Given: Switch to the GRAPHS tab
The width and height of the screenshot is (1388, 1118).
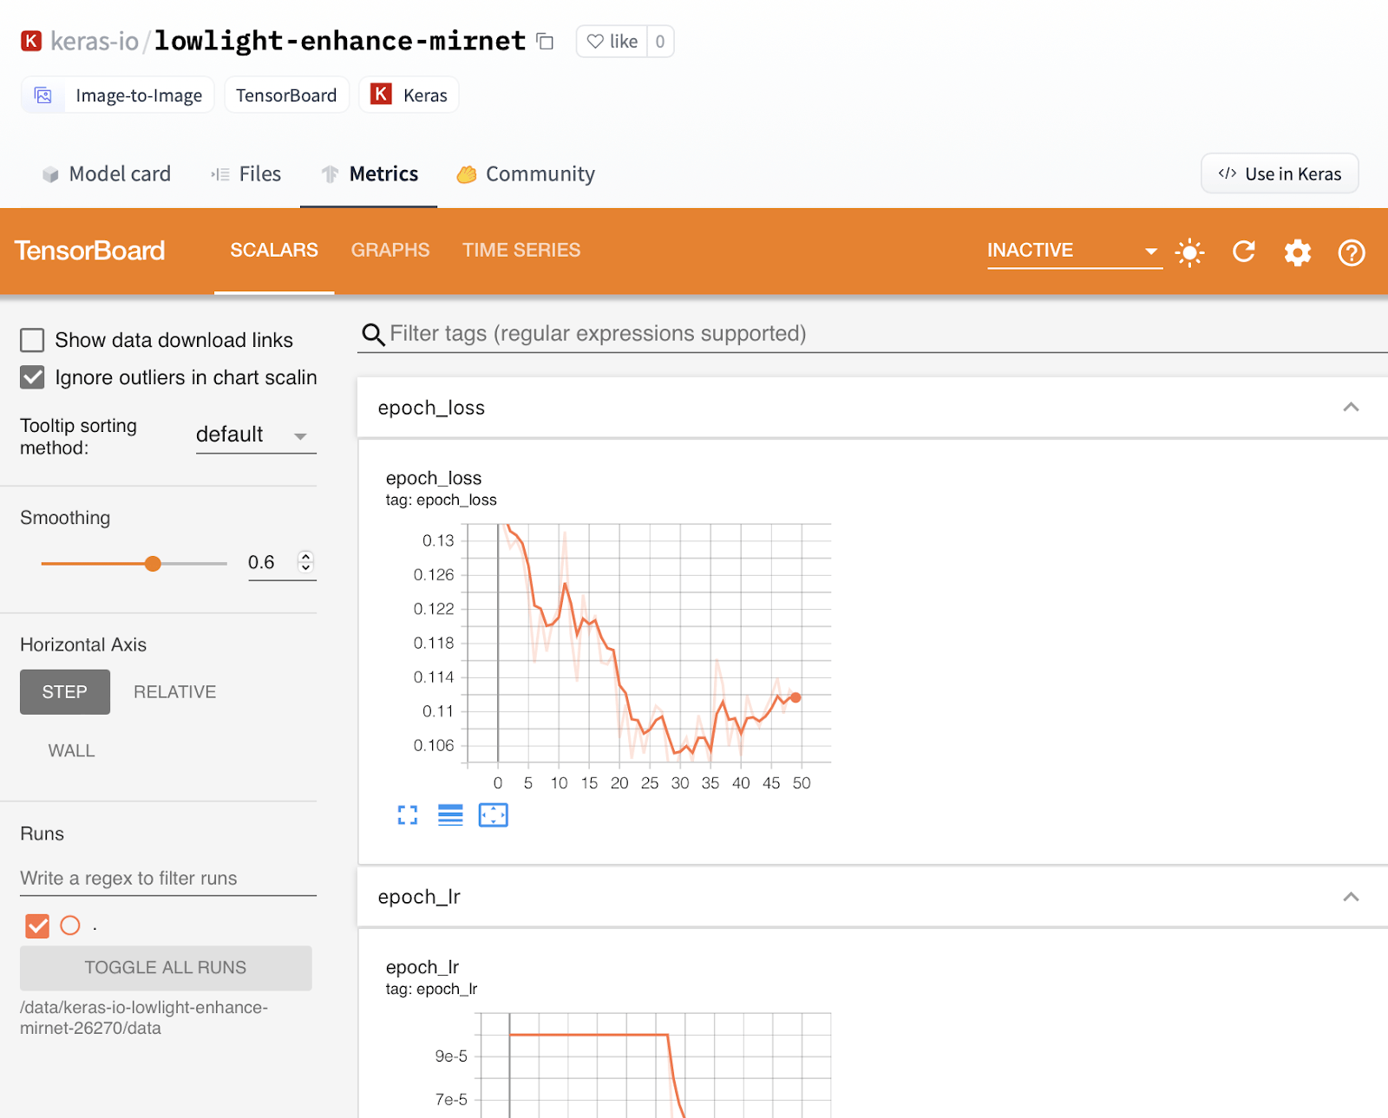Looking at the screenshot, I should click(x=390, y=250).
